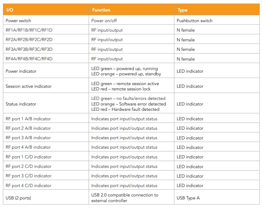This screenshot has width=263, height=208.
Task: Select the Power on/off function cell
Action: coord(105,21)
